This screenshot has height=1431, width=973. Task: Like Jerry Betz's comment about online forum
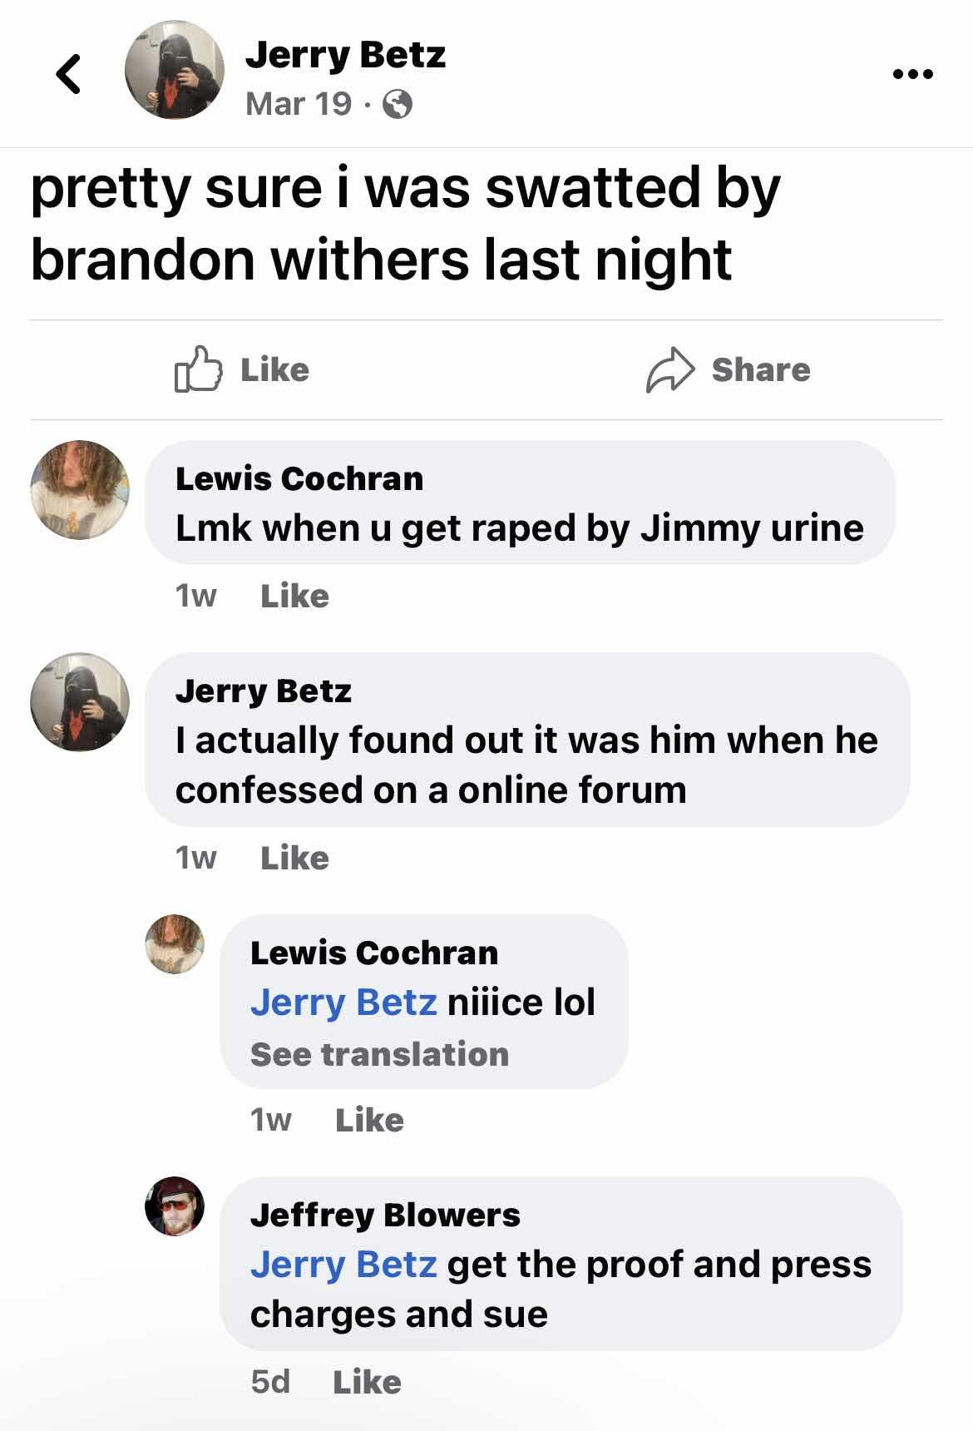point(294,858)
